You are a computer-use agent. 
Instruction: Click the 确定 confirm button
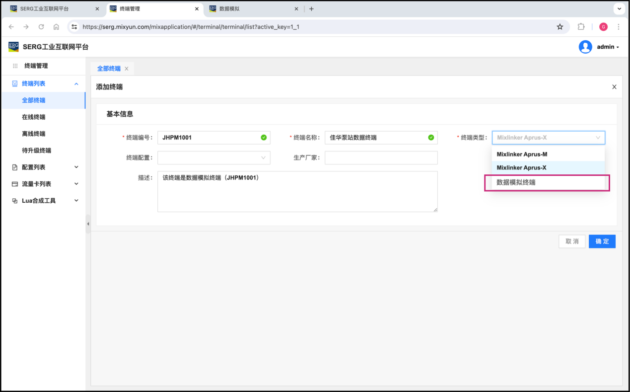tap(602, 241)
